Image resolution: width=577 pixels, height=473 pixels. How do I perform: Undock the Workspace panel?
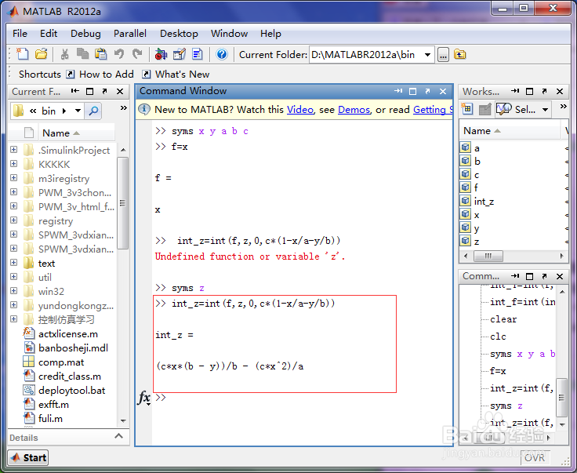pos(544,91)
